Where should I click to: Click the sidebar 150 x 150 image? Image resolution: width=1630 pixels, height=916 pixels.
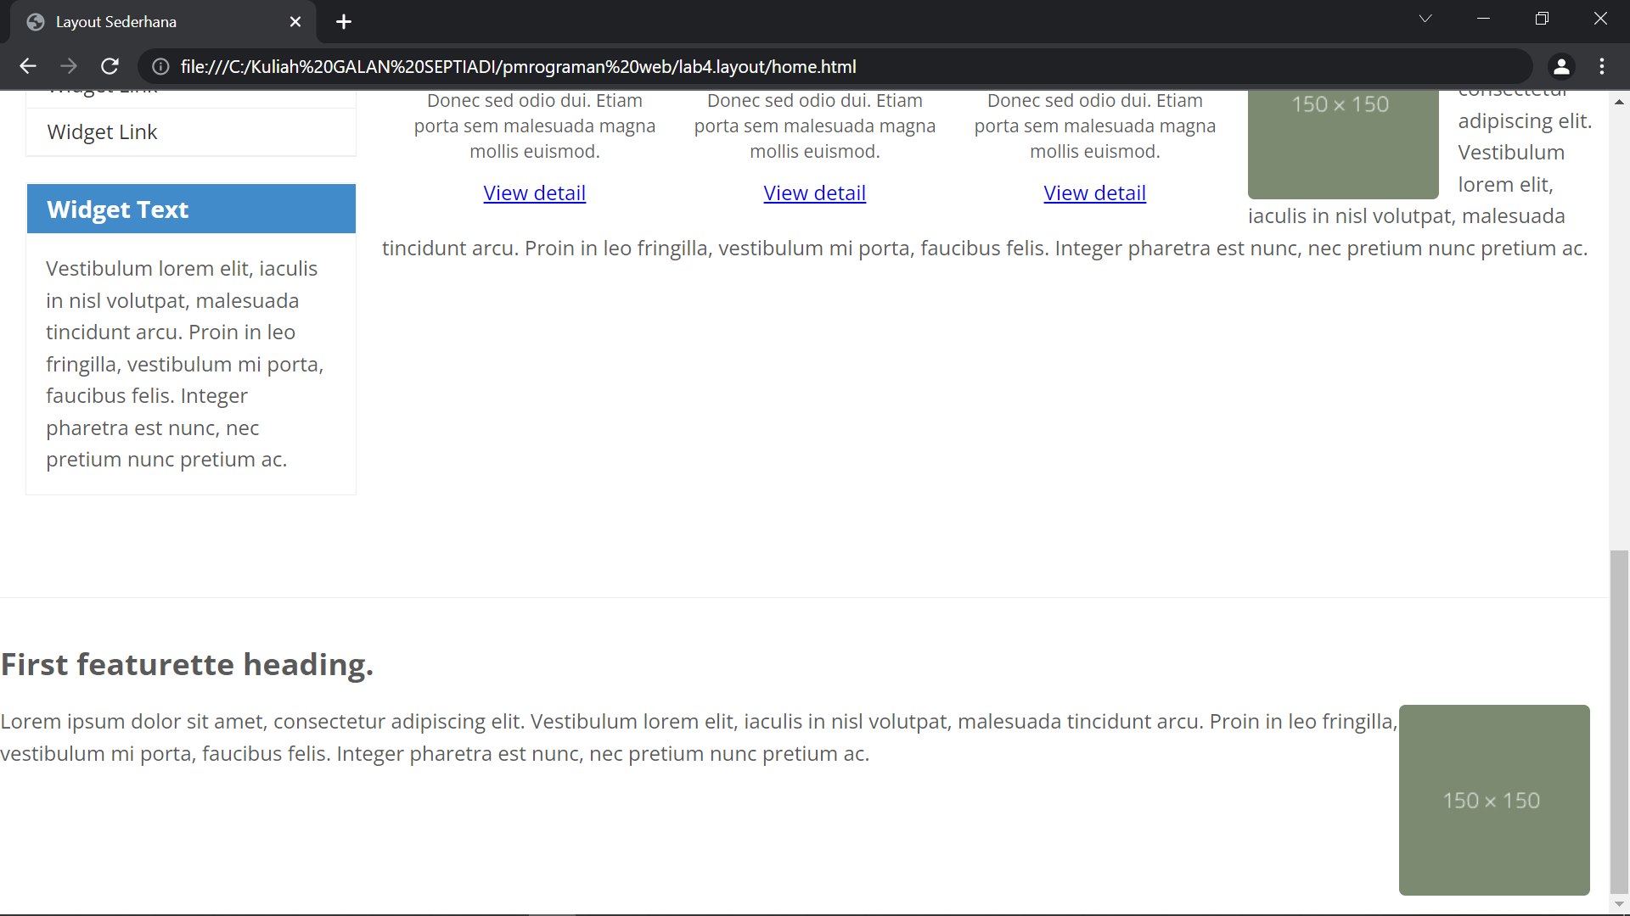tap(1343, 144)
